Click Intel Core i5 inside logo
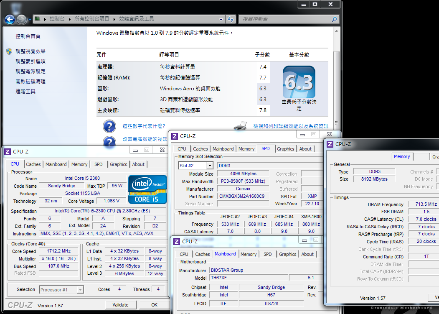Viewport: 439px width, 314px height. pos(147,189)
